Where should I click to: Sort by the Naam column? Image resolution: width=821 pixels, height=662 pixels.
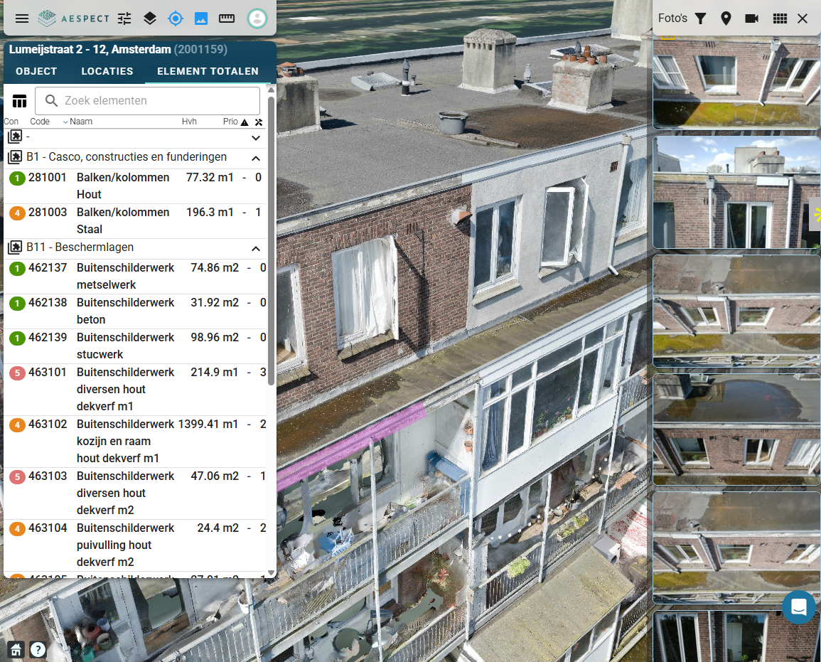[80, 122]
